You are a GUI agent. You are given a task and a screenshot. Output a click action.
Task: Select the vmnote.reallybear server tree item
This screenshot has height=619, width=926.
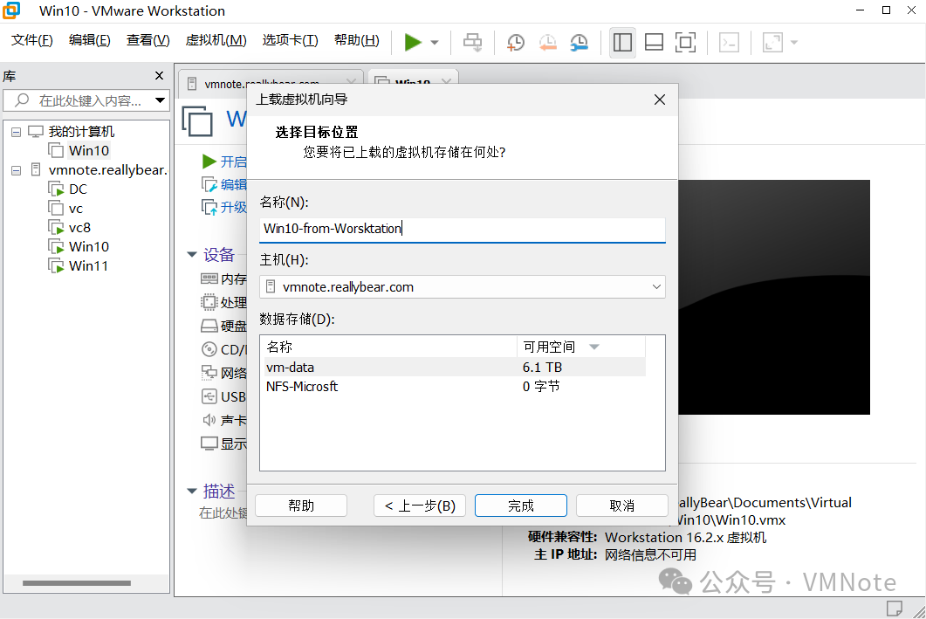click(107, 170)
